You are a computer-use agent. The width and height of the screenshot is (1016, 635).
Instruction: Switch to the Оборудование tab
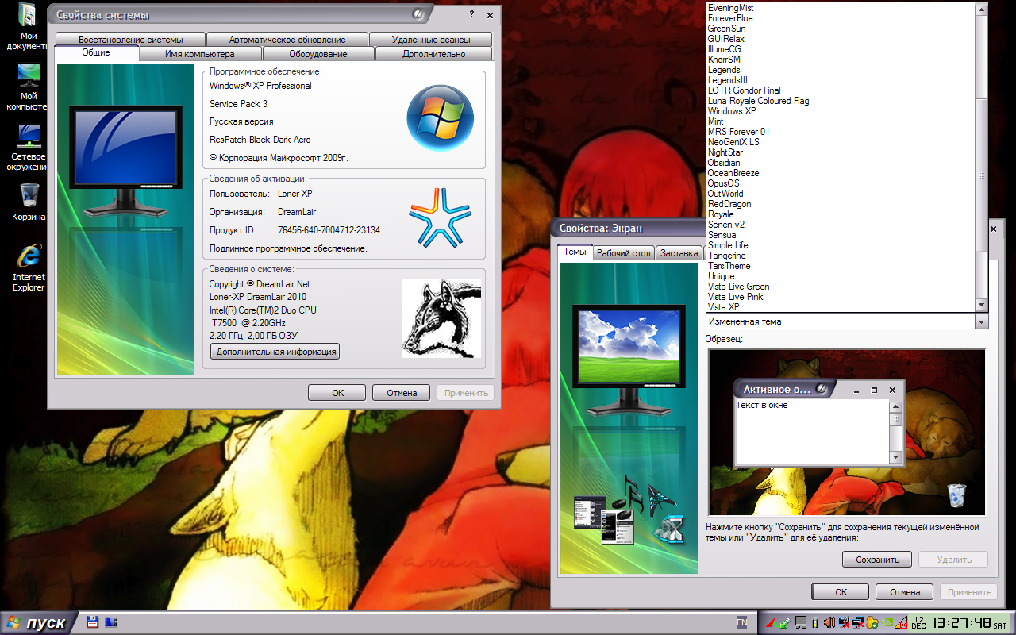click(x=317, y=54)
